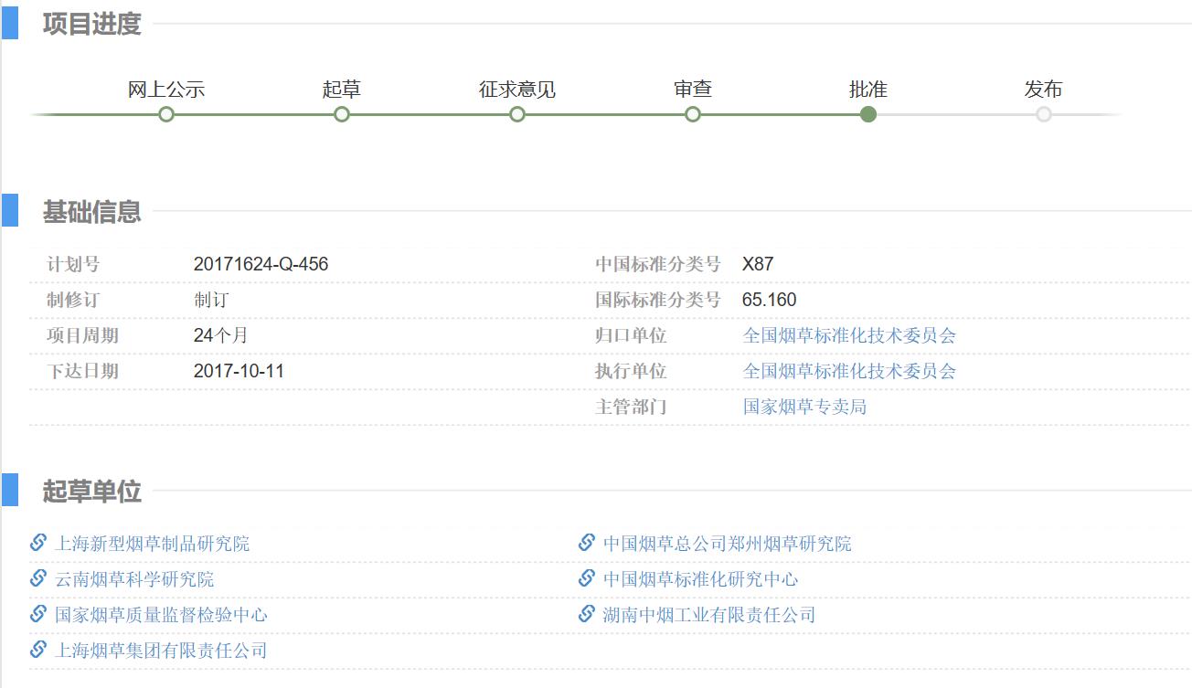Open the 湖南中烟工业有限责任公司 link text
The image size is (1192, 688).
(709, 615)
